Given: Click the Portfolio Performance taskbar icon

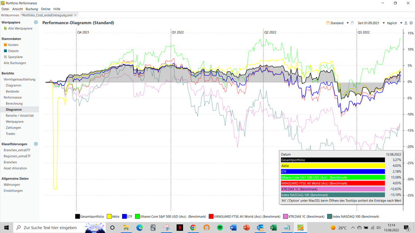Looking at the screenshot, I should click(x=300, y=228).
